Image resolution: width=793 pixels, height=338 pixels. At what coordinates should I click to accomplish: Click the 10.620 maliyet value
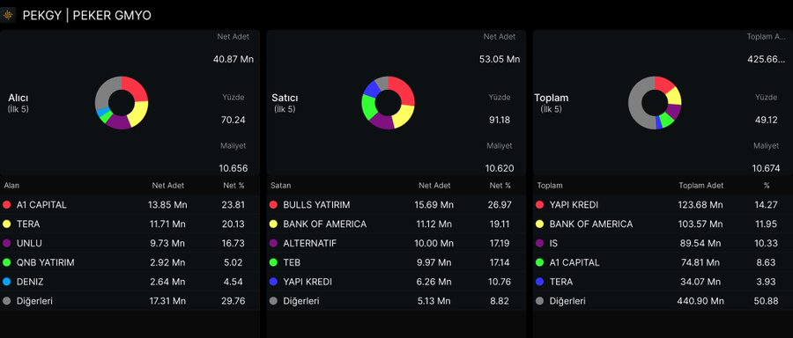[500, 169]
